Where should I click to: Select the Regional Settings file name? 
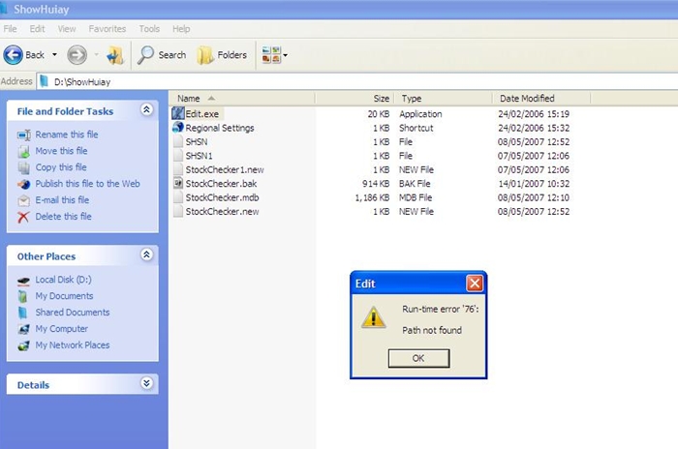click(x=220, y=128)
